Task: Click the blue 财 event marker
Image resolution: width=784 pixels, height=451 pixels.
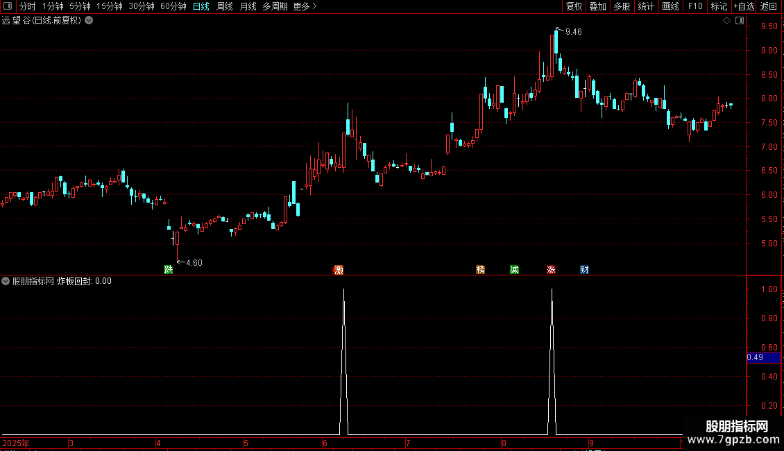Action: pyautogui.click(x=584, y=269)
